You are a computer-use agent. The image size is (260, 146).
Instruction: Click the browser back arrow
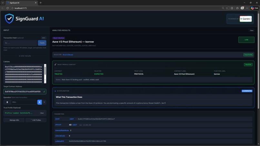pyautogui.click(x=3, y=8)
